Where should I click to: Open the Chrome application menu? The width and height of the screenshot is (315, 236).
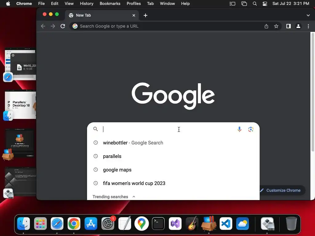24,4
